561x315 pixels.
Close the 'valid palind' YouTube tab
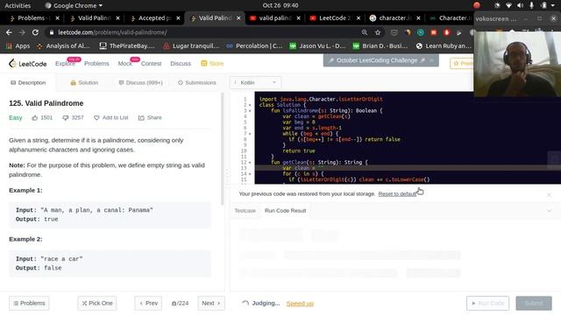[298, 17]
